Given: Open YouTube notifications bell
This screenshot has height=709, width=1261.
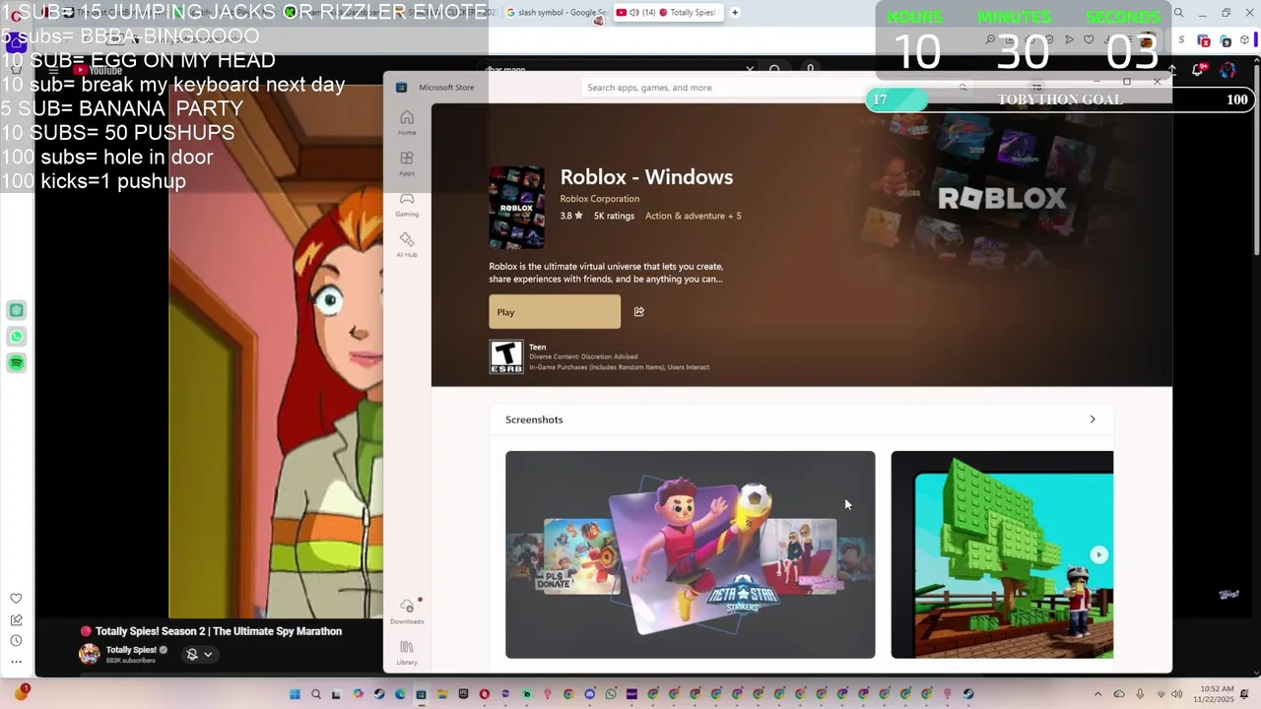Looking at the screenshot, I should tap(1199, 70).
